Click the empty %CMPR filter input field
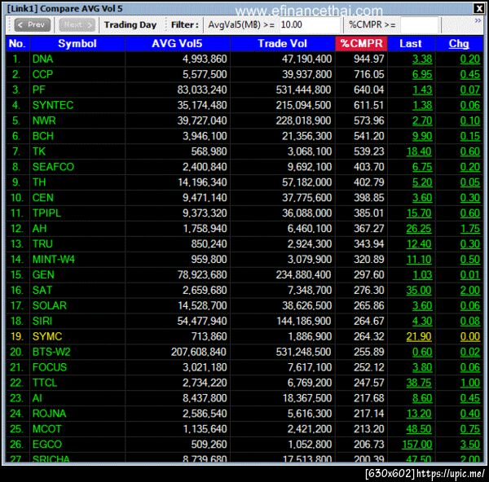Viewport: 489px width, 482px height. point(420,25)
